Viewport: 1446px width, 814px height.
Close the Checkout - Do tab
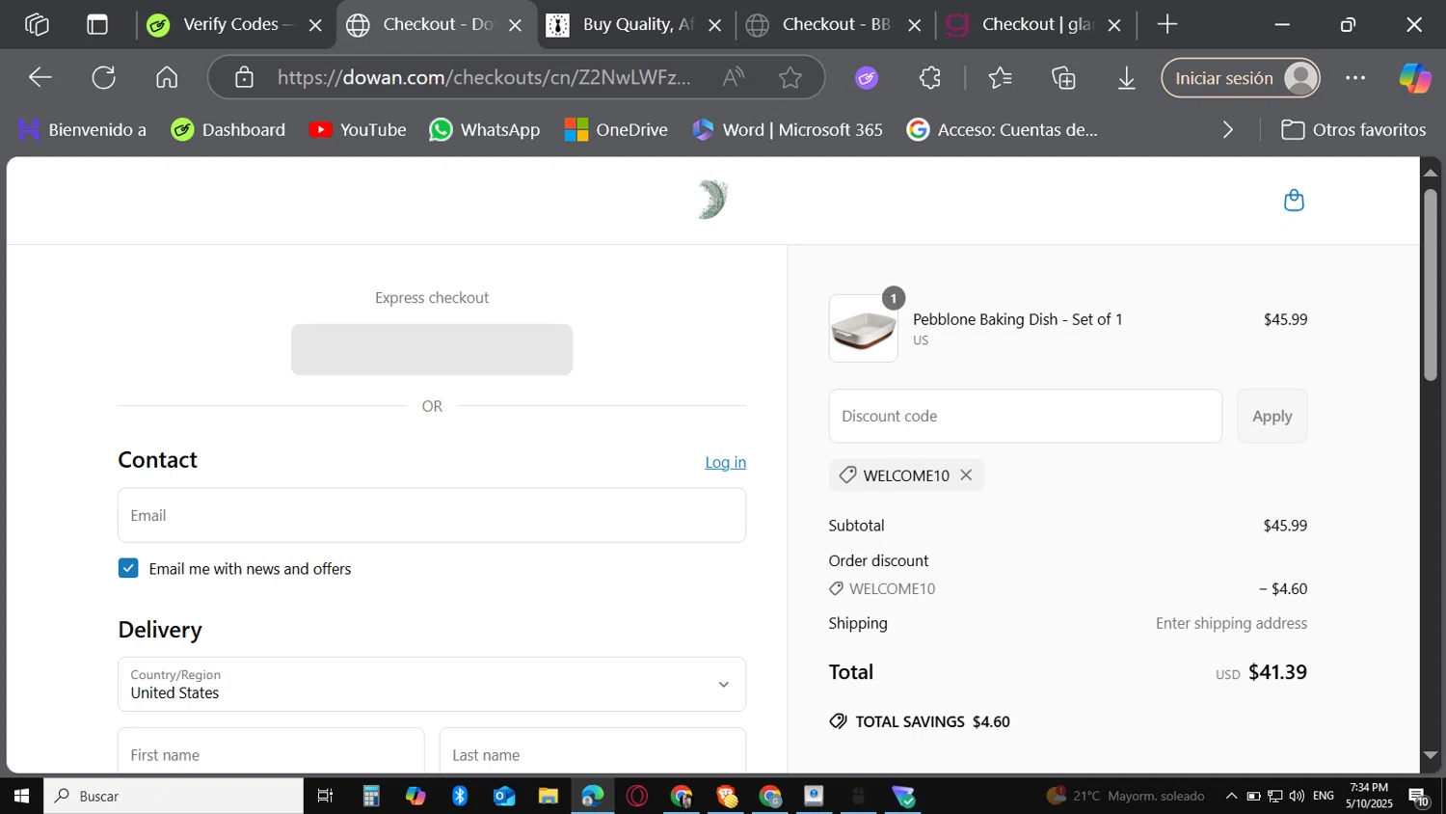(x=516, y=26)
